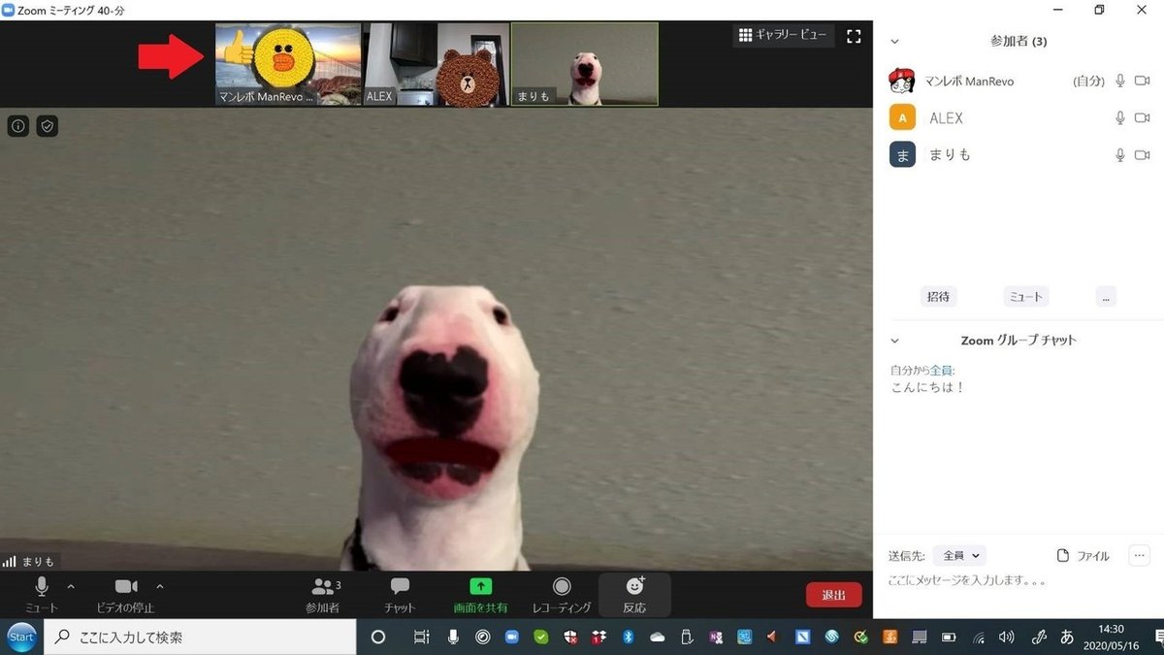Screen dimensions: 1164x655
Task: Mute the microphone in the meeting toolbar
Action: (42, 593)
